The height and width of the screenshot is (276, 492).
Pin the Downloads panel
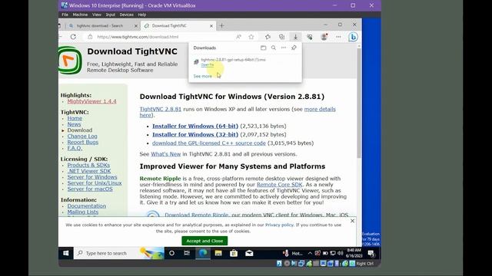coord(294,48)
